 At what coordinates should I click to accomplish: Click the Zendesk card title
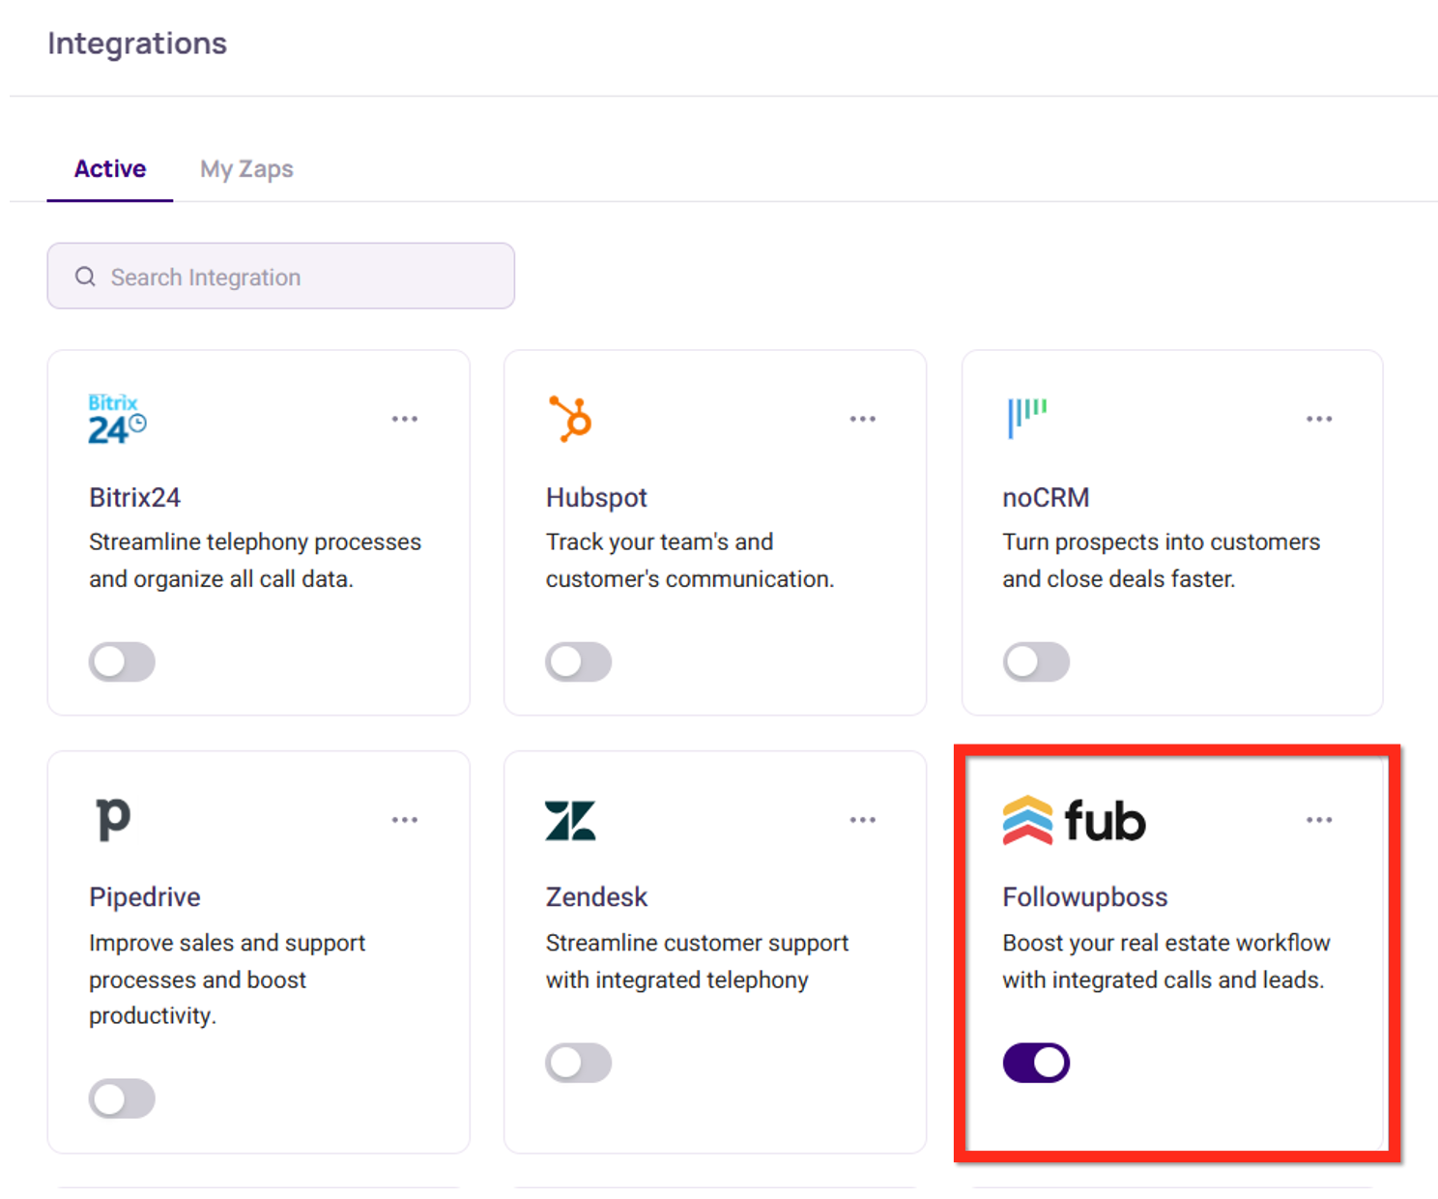click(596, 897)
